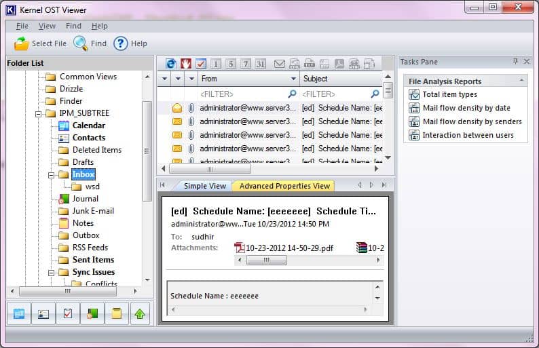Viewport: 539px width, 348px height.
Task: Click the From filter search magnifier
Action: 292,94
